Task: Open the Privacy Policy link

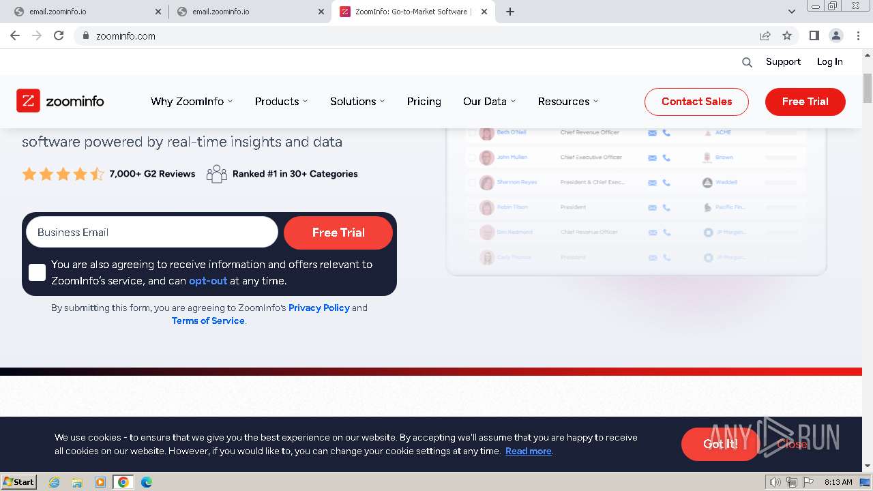Action: point(319,308)
